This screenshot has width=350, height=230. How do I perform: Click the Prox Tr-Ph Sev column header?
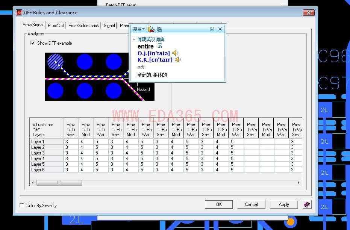pyautogui.click(x=116, y=128)
